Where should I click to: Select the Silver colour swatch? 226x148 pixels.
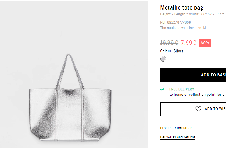(163, 59)
